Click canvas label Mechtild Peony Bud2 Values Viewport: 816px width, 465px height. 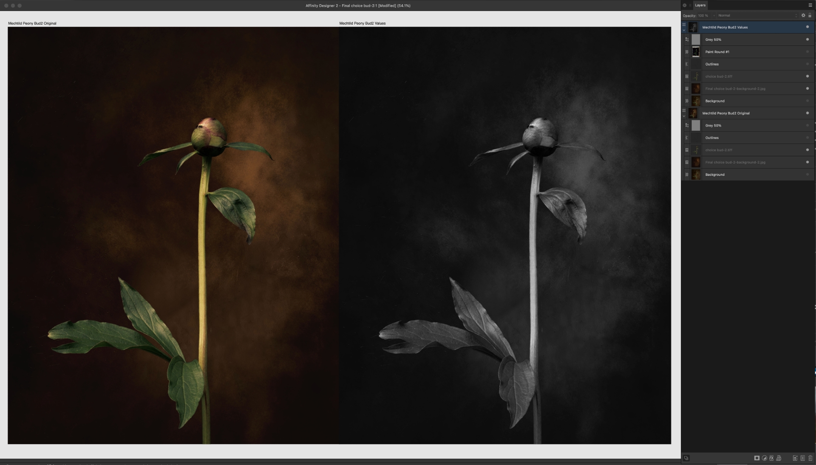[363, 23]
